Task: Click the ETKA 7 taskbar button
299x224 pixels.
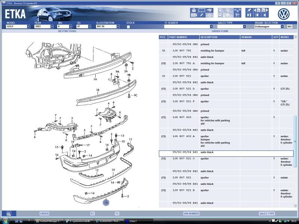Action: pyautogui.click(x=139, y=221)
